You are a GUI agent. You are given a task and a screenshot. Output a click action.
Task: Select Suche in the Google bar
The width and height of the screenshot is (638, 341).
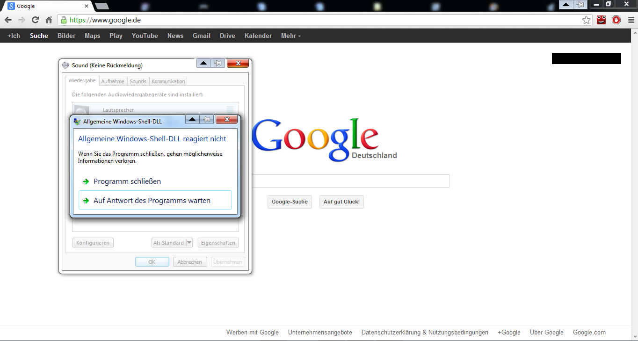click(x=39, y=36)
